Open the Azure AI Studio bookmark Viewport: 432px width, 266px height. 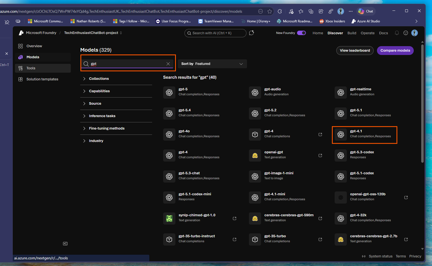366,21
